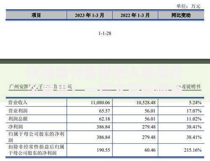Click '56.01' in the 营业利润 row

[x=150, y=111]
